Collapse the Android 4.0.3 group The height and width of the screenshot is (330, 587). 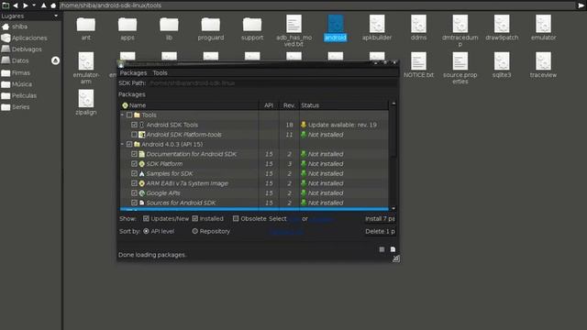pyautogui.click(x=122, y=144)
